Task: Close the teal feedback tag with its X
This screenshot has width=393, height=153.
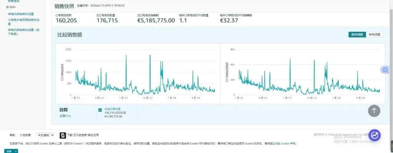Action: [16, 151]
